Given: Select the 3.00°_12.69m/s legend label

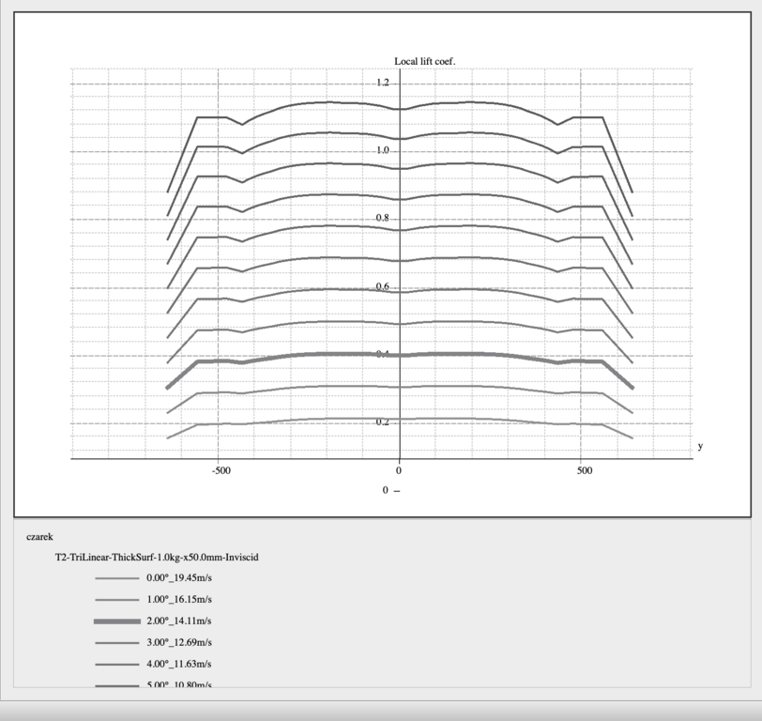Looking at the screenshot, I should [x=178, y=643].
